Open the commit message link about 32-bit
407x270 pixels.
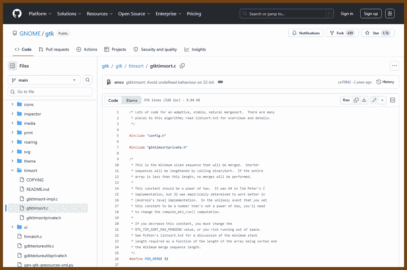tap(170, 82)
